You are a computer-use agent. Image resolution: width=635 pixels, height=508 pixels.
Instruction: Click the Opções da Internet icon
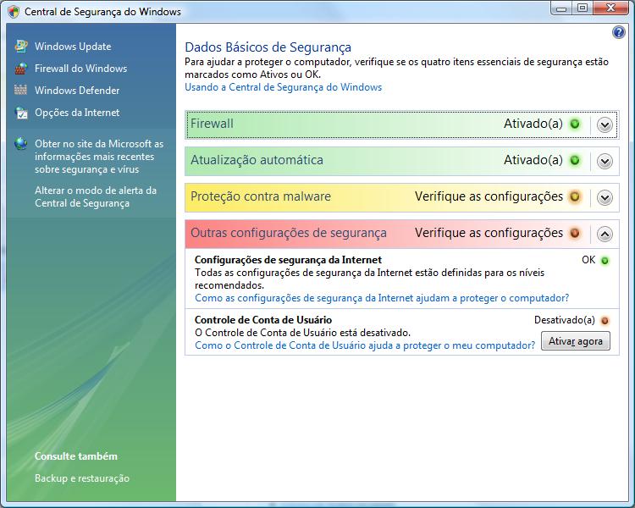21,113
